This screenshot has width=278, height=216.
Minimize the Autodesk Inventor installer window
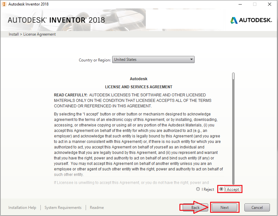pyautogui.click(x=240, y=4)
